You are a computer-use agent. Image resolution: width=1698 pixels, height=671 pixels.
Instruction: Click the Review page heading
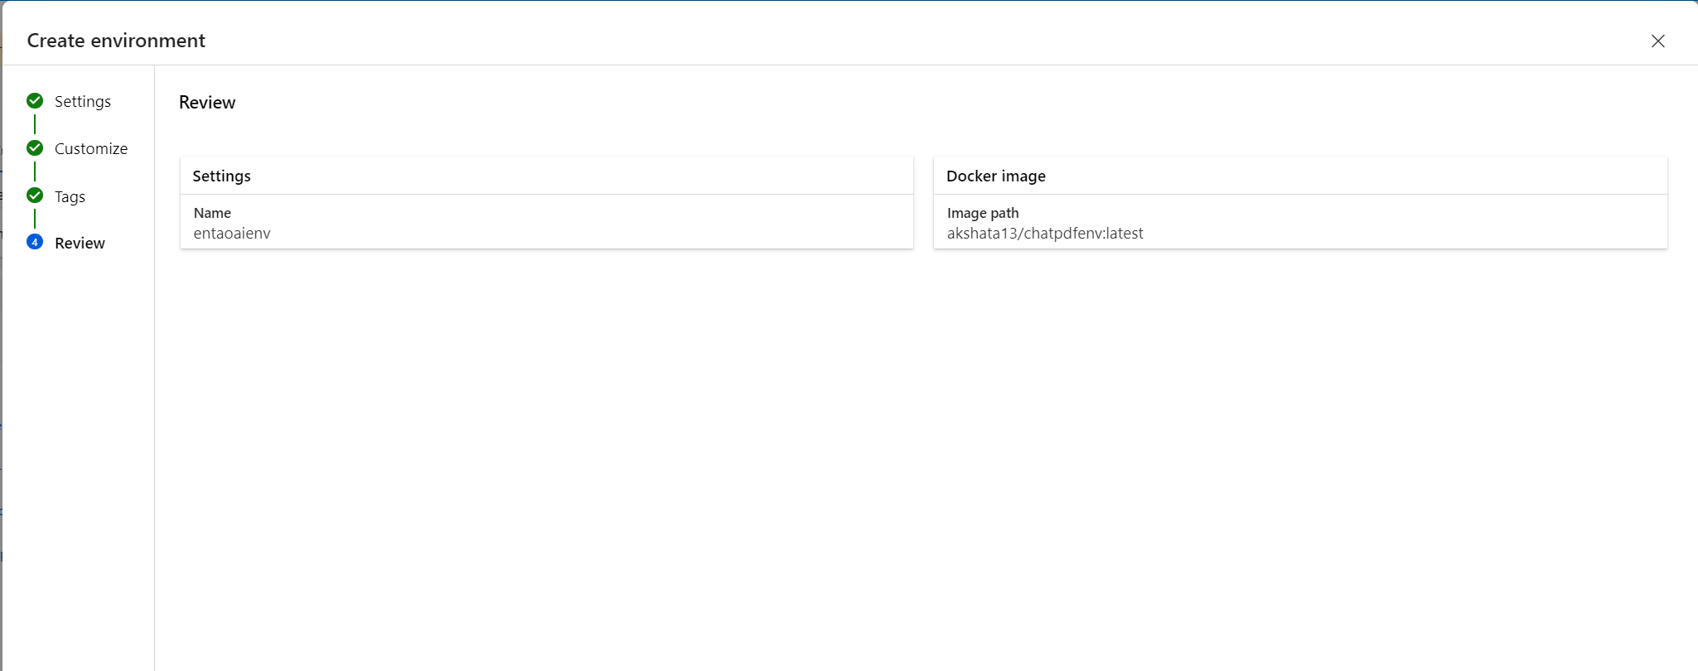coord(207,102)
